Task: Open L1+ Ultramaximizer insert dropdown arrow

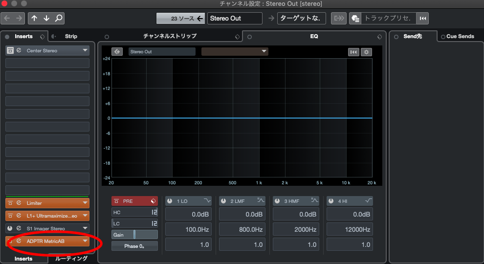Action: 85,216
